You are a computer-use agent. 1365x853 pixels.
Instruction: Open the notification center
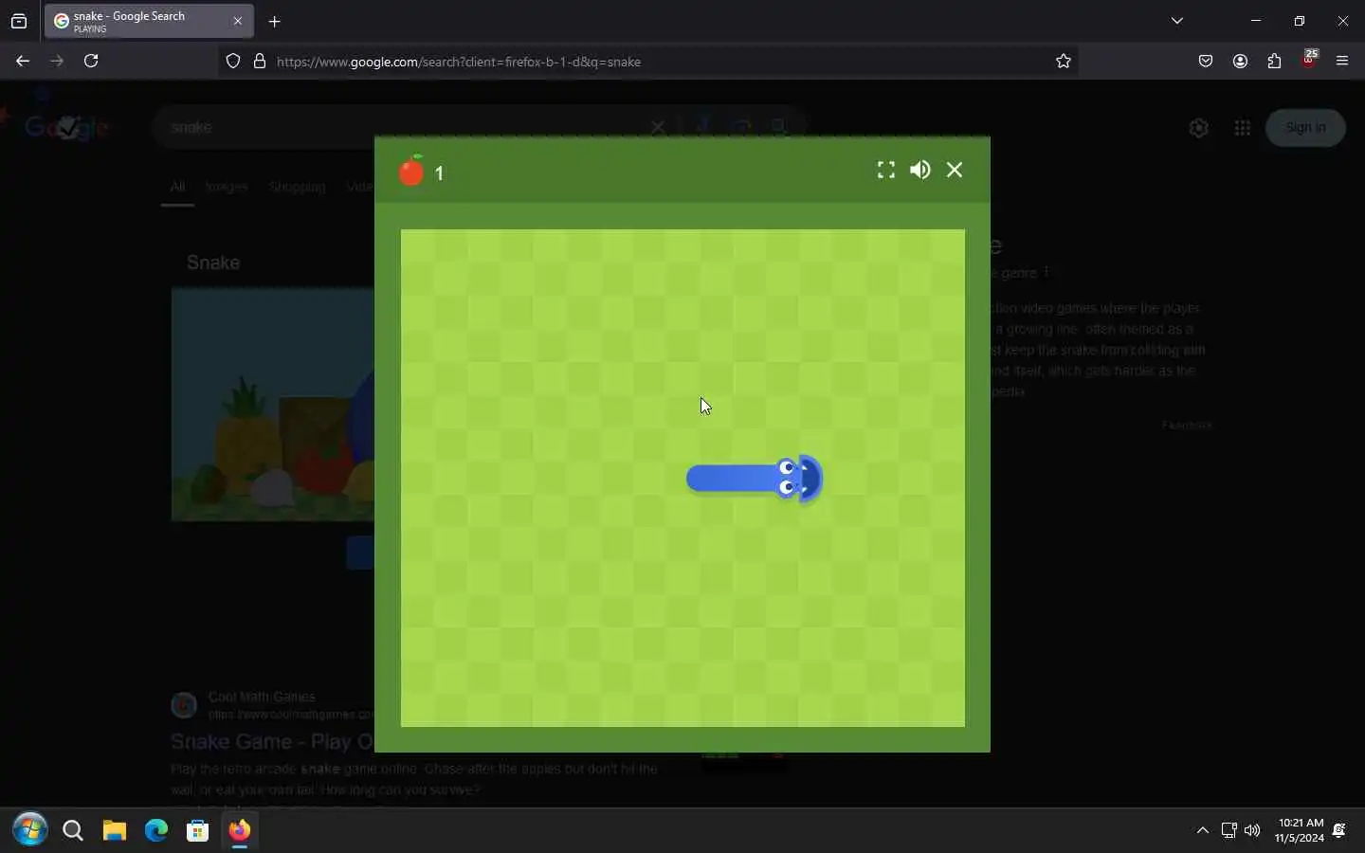tap(1339, 830)
